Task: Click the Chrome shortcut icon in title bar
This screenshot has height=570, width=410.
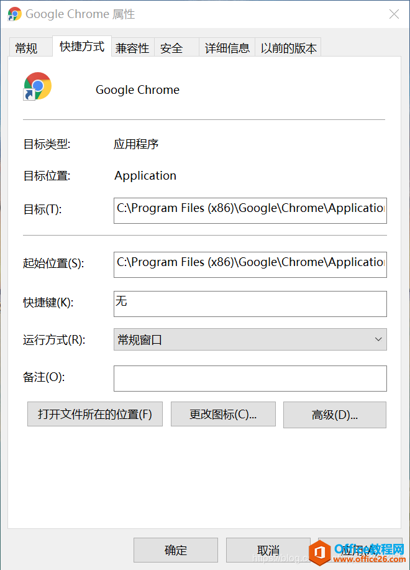Action: (14, 14)
